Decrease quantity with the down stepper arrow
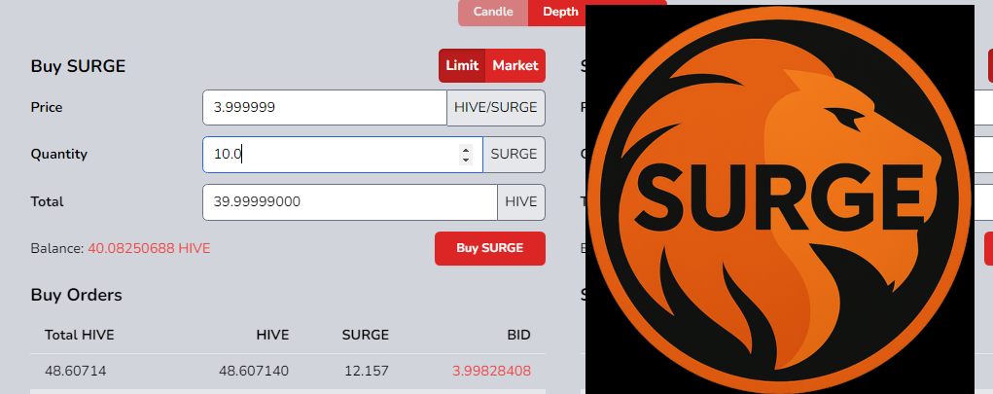Image resolution: width=993 pixels, height=394 pixels. tap(466, 160)
